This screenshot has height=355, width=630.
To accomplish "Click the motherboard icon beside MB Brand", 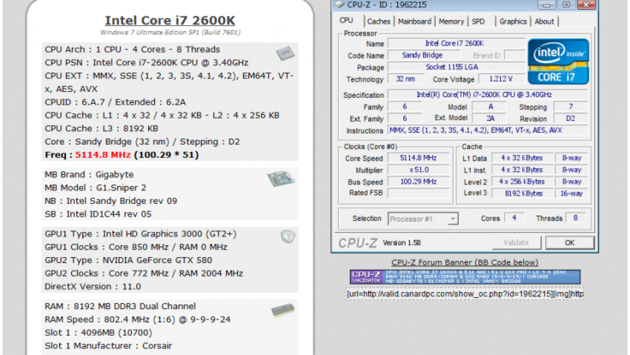I will click(x=281, y=179).
